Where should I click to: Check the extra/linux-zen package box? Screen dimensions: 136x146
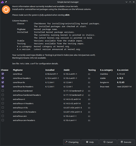tap(3, 116)
